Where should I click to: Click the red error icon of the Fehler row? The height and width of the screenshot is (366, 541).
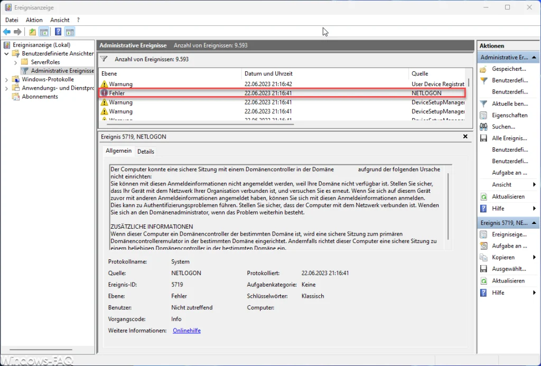point(104,93)
